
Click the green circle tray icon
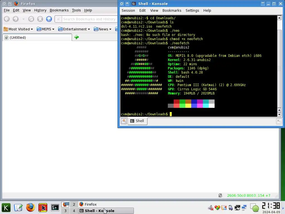(255, 208)
